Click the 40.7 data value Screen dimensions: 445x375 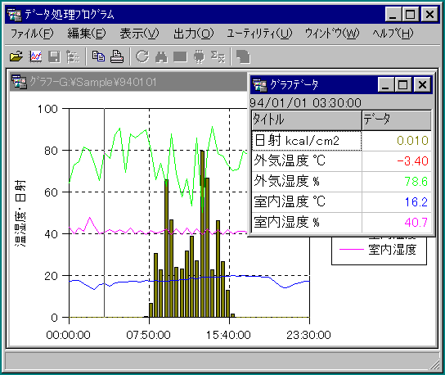pyautogui.click(x=416, y=223)
